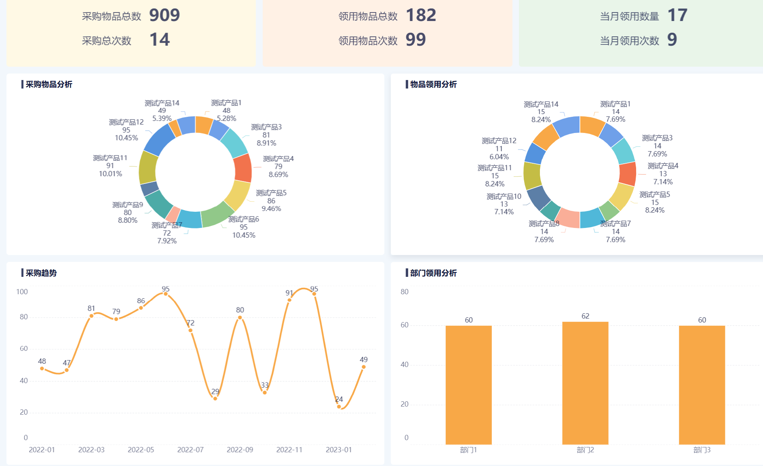Click the 部门3 orange bar

pos(702,385)
